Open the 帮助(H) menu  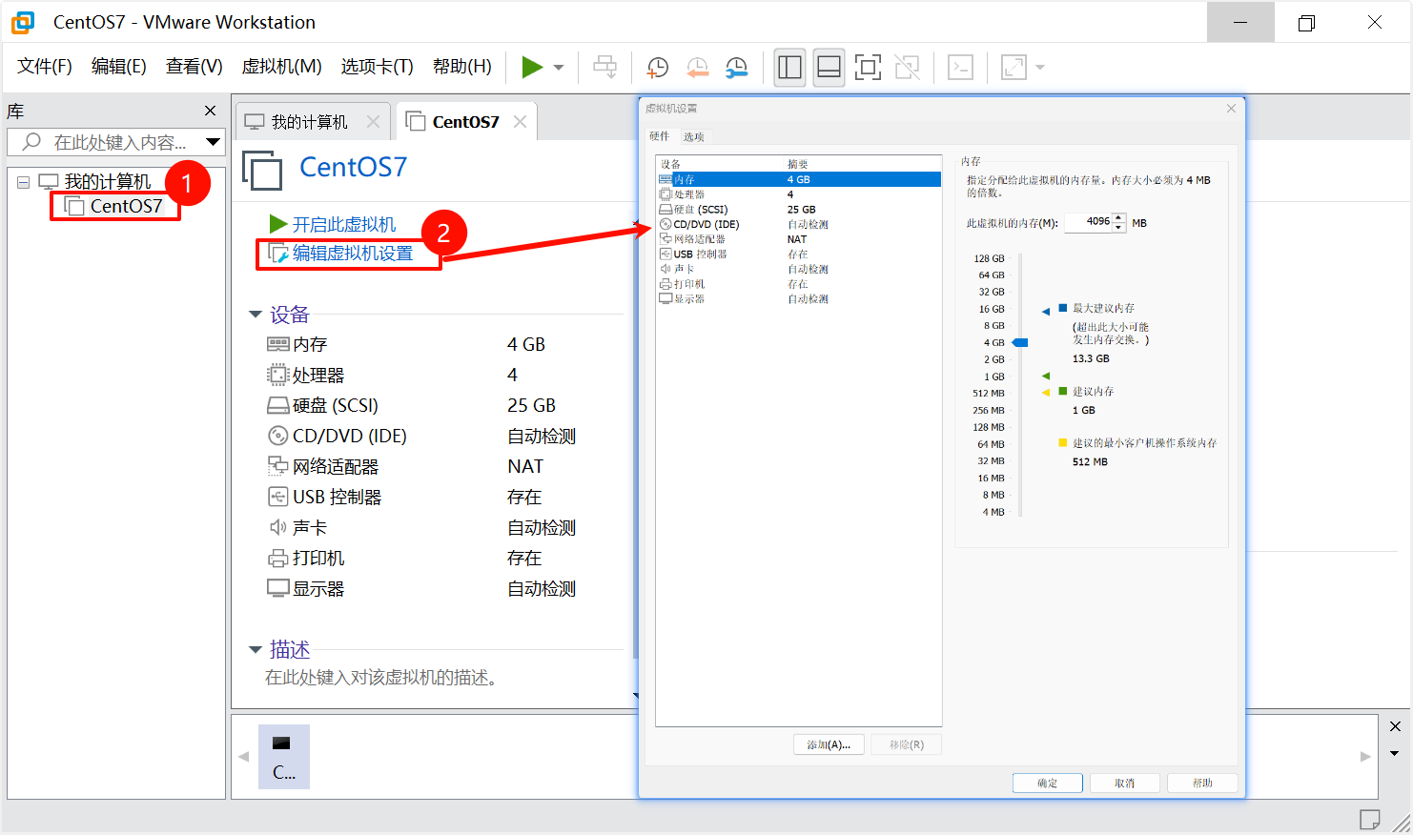tap(462, 66)
